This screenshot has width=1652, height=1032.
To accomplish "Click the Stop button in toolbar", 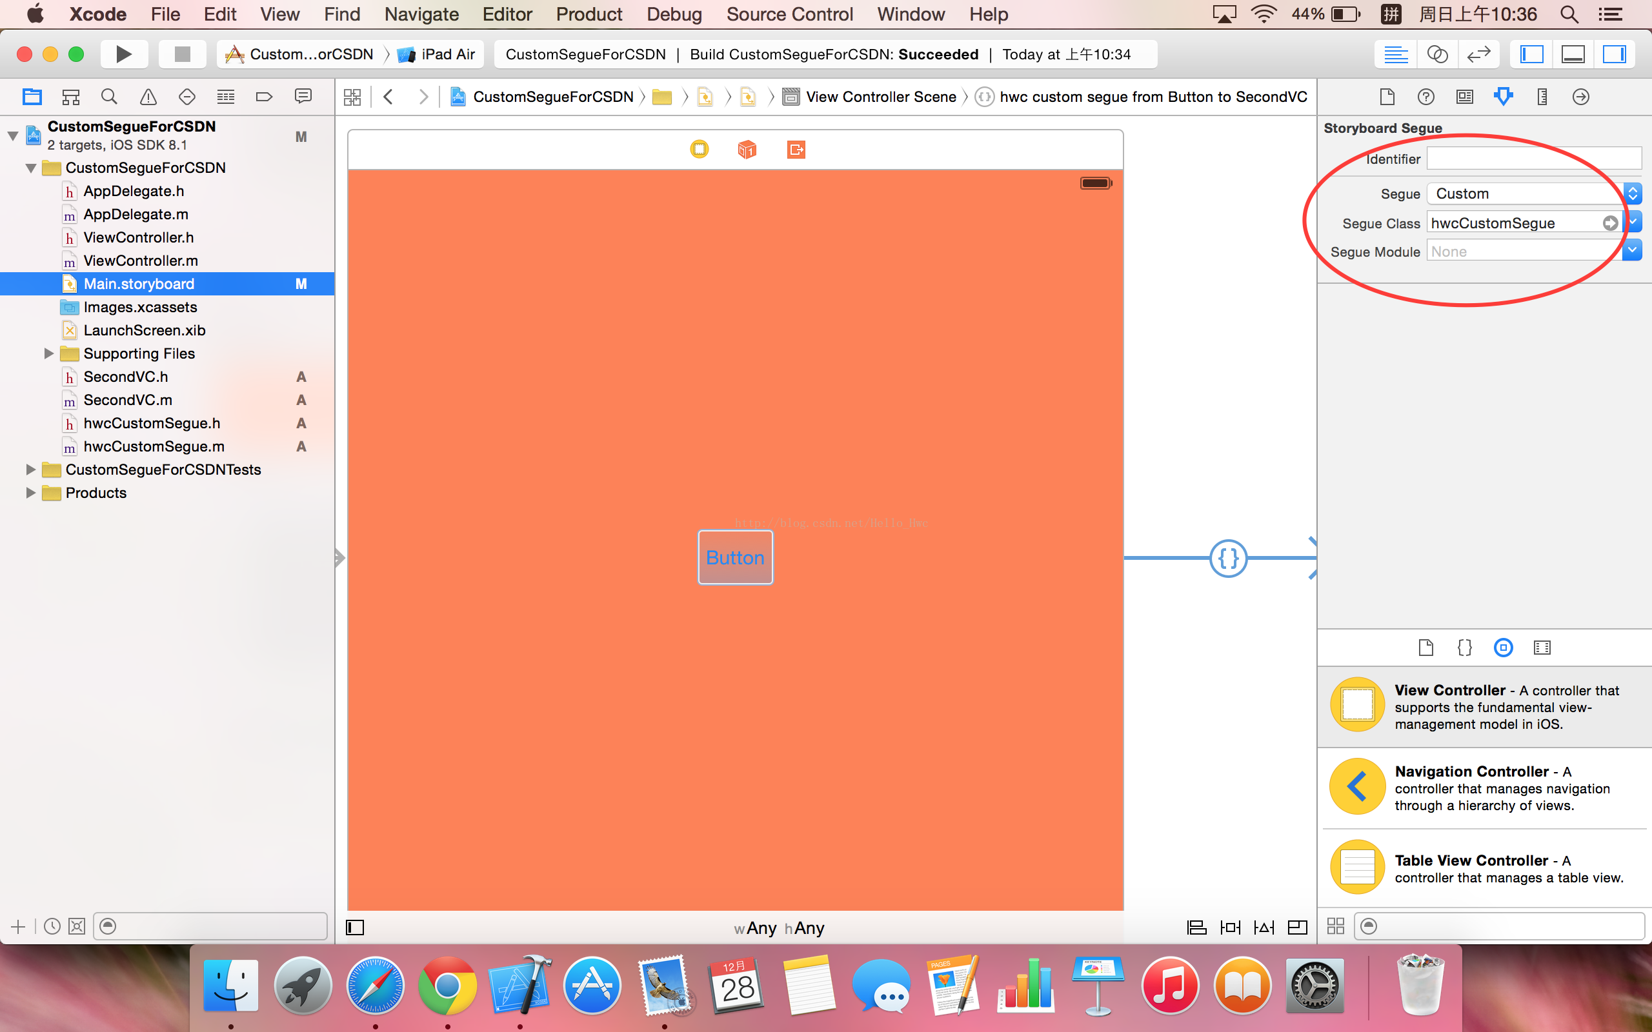I will [181, 54].
